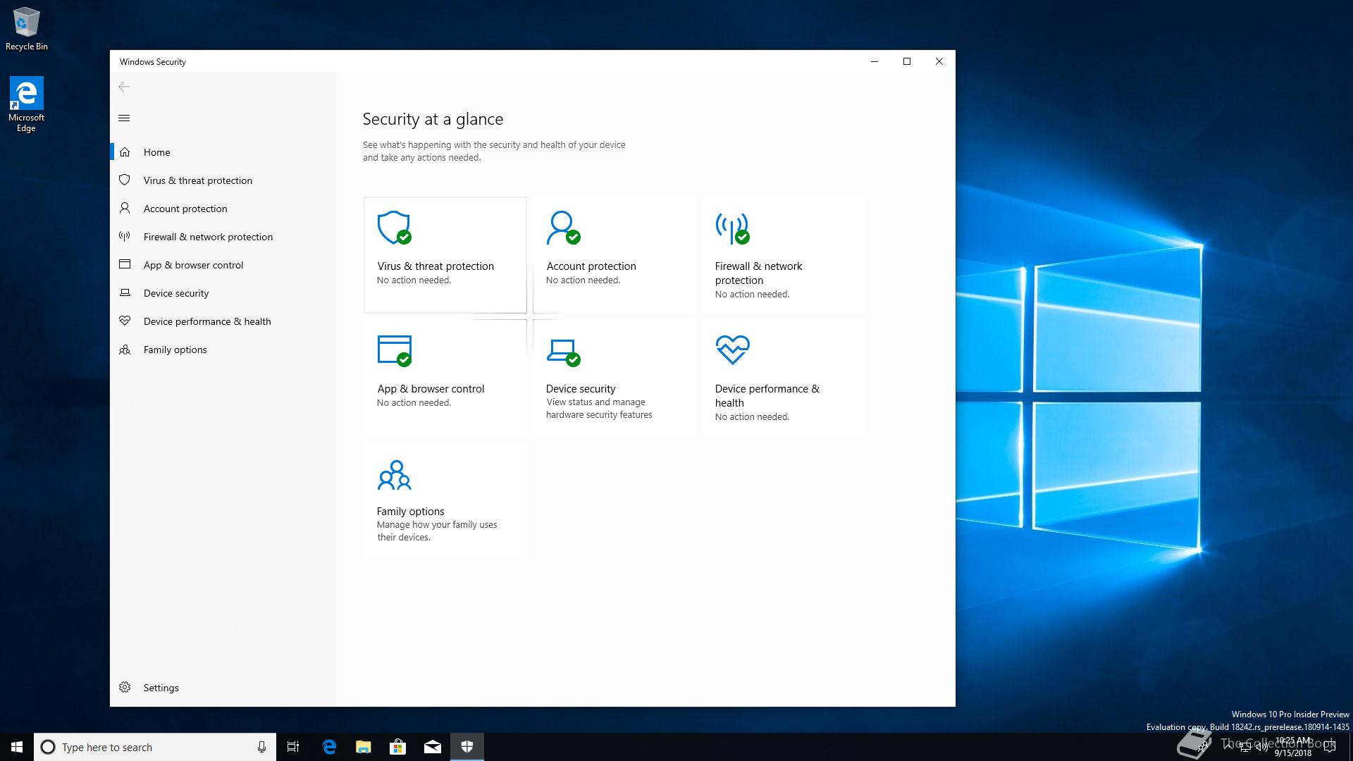Open App & browser control tile icon

[x=395, y=350]
